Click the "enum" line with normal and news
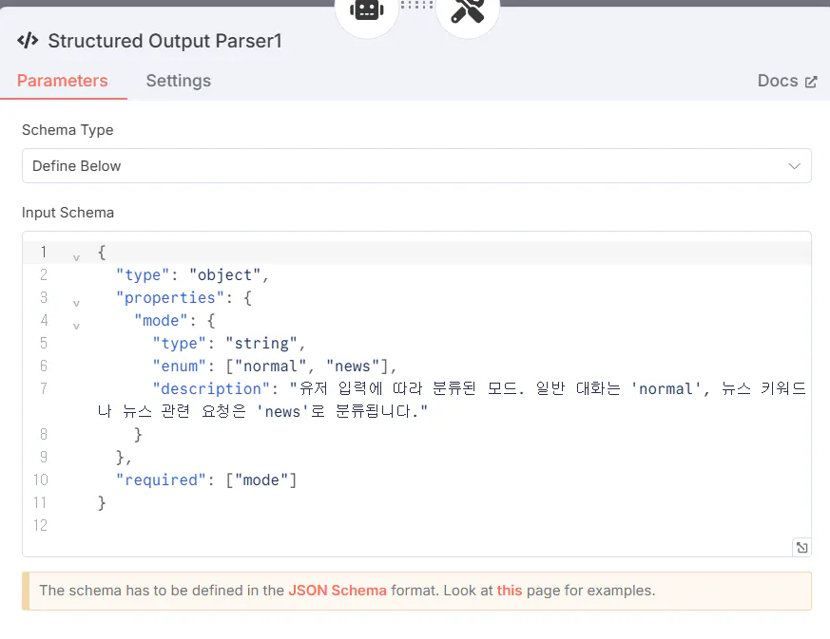The image size is (830, 639). (x=274, y=366)
